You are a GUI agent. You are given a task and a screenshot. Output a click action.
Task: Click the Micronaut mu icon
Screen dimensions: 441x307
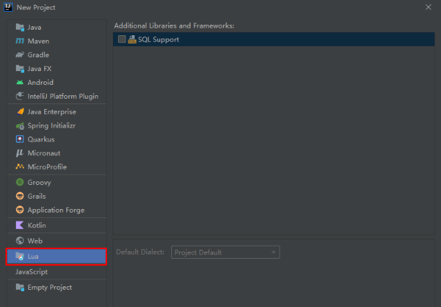click(20, 153)
